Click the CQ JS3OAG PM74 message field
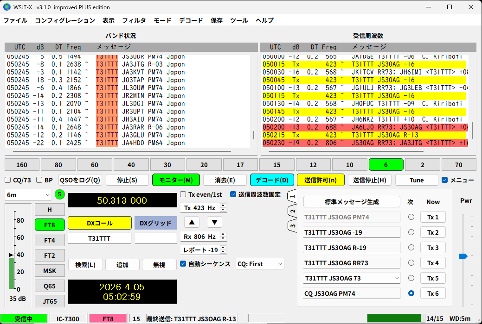 [352, 293]
